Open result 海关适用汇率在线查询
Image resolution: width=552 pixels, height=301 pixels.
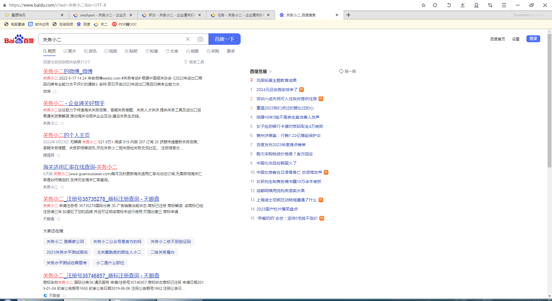[80, 167]
